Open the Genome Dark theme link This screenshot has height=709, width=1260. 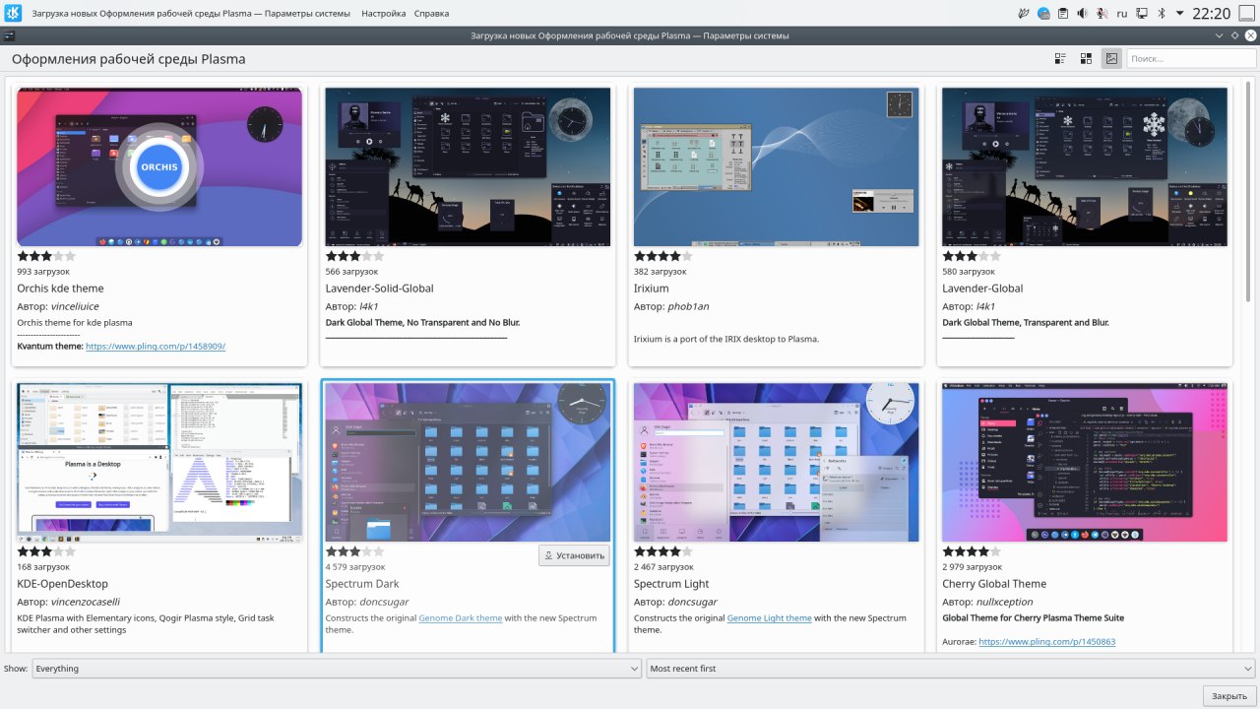point(461,618)
